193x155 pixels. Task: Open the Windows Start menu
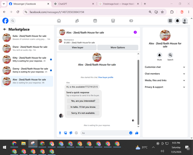(5, 147)
